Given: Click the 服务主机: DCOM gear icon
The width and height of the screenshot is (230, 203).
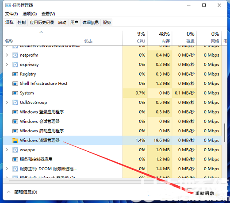Looking at the screenshot, I should tap(15, 169).
